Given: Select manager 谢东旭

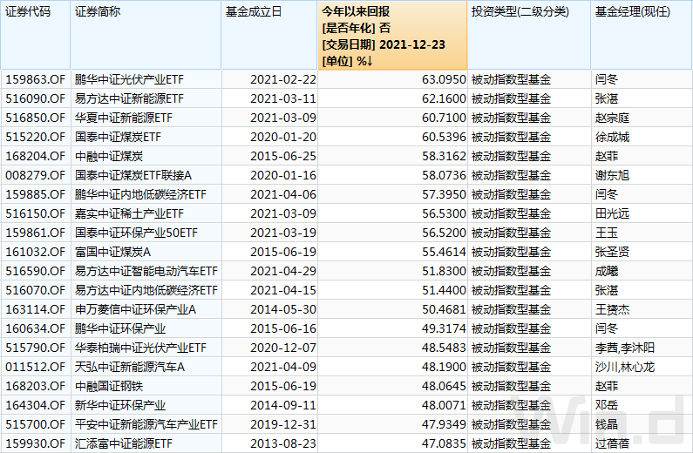Looking at the screenshot, I should tap(612, 176).
